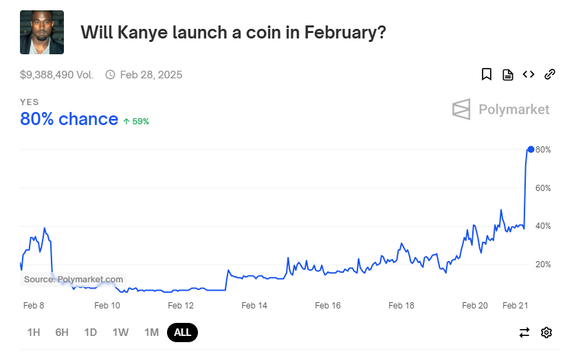This screenshot has width=576, height=360.
Task: Switch chart to 1W range
Action: 120,333
